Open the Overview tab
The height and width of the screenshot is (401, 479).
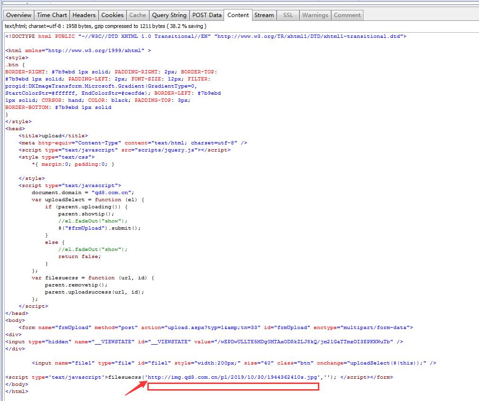pos(19,15)
